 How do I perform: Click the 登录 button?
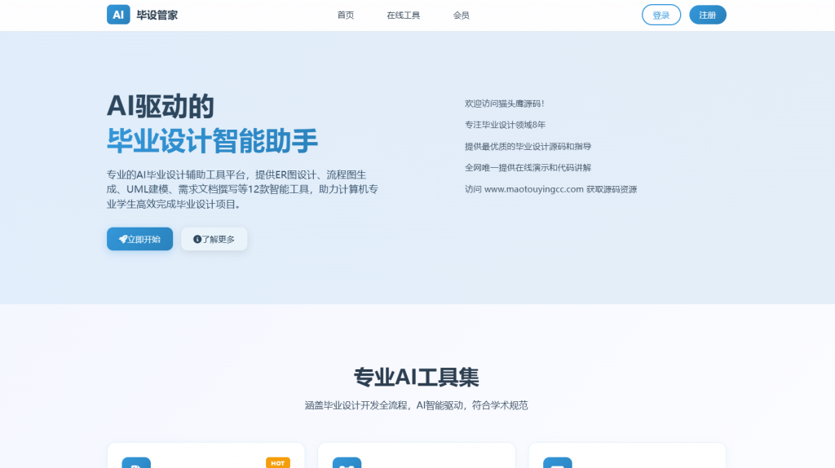click(x=660, y=15)
